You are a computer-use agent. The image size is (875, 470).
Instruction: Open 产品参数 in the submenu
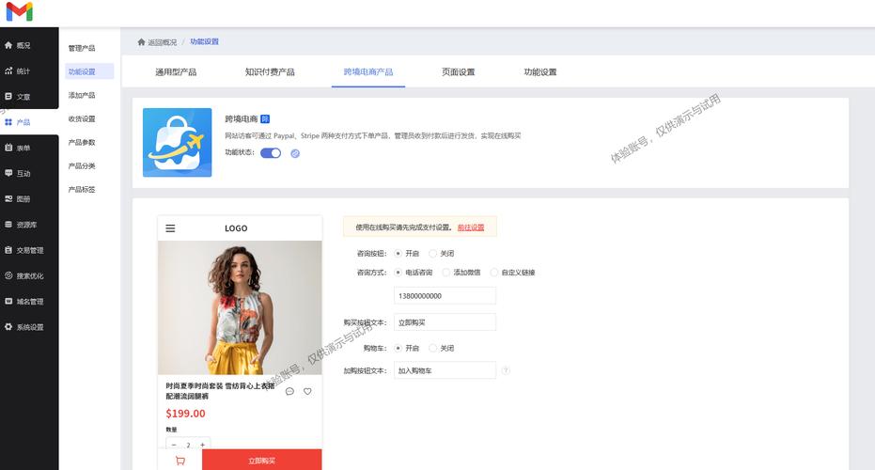[x=82, y=142]
